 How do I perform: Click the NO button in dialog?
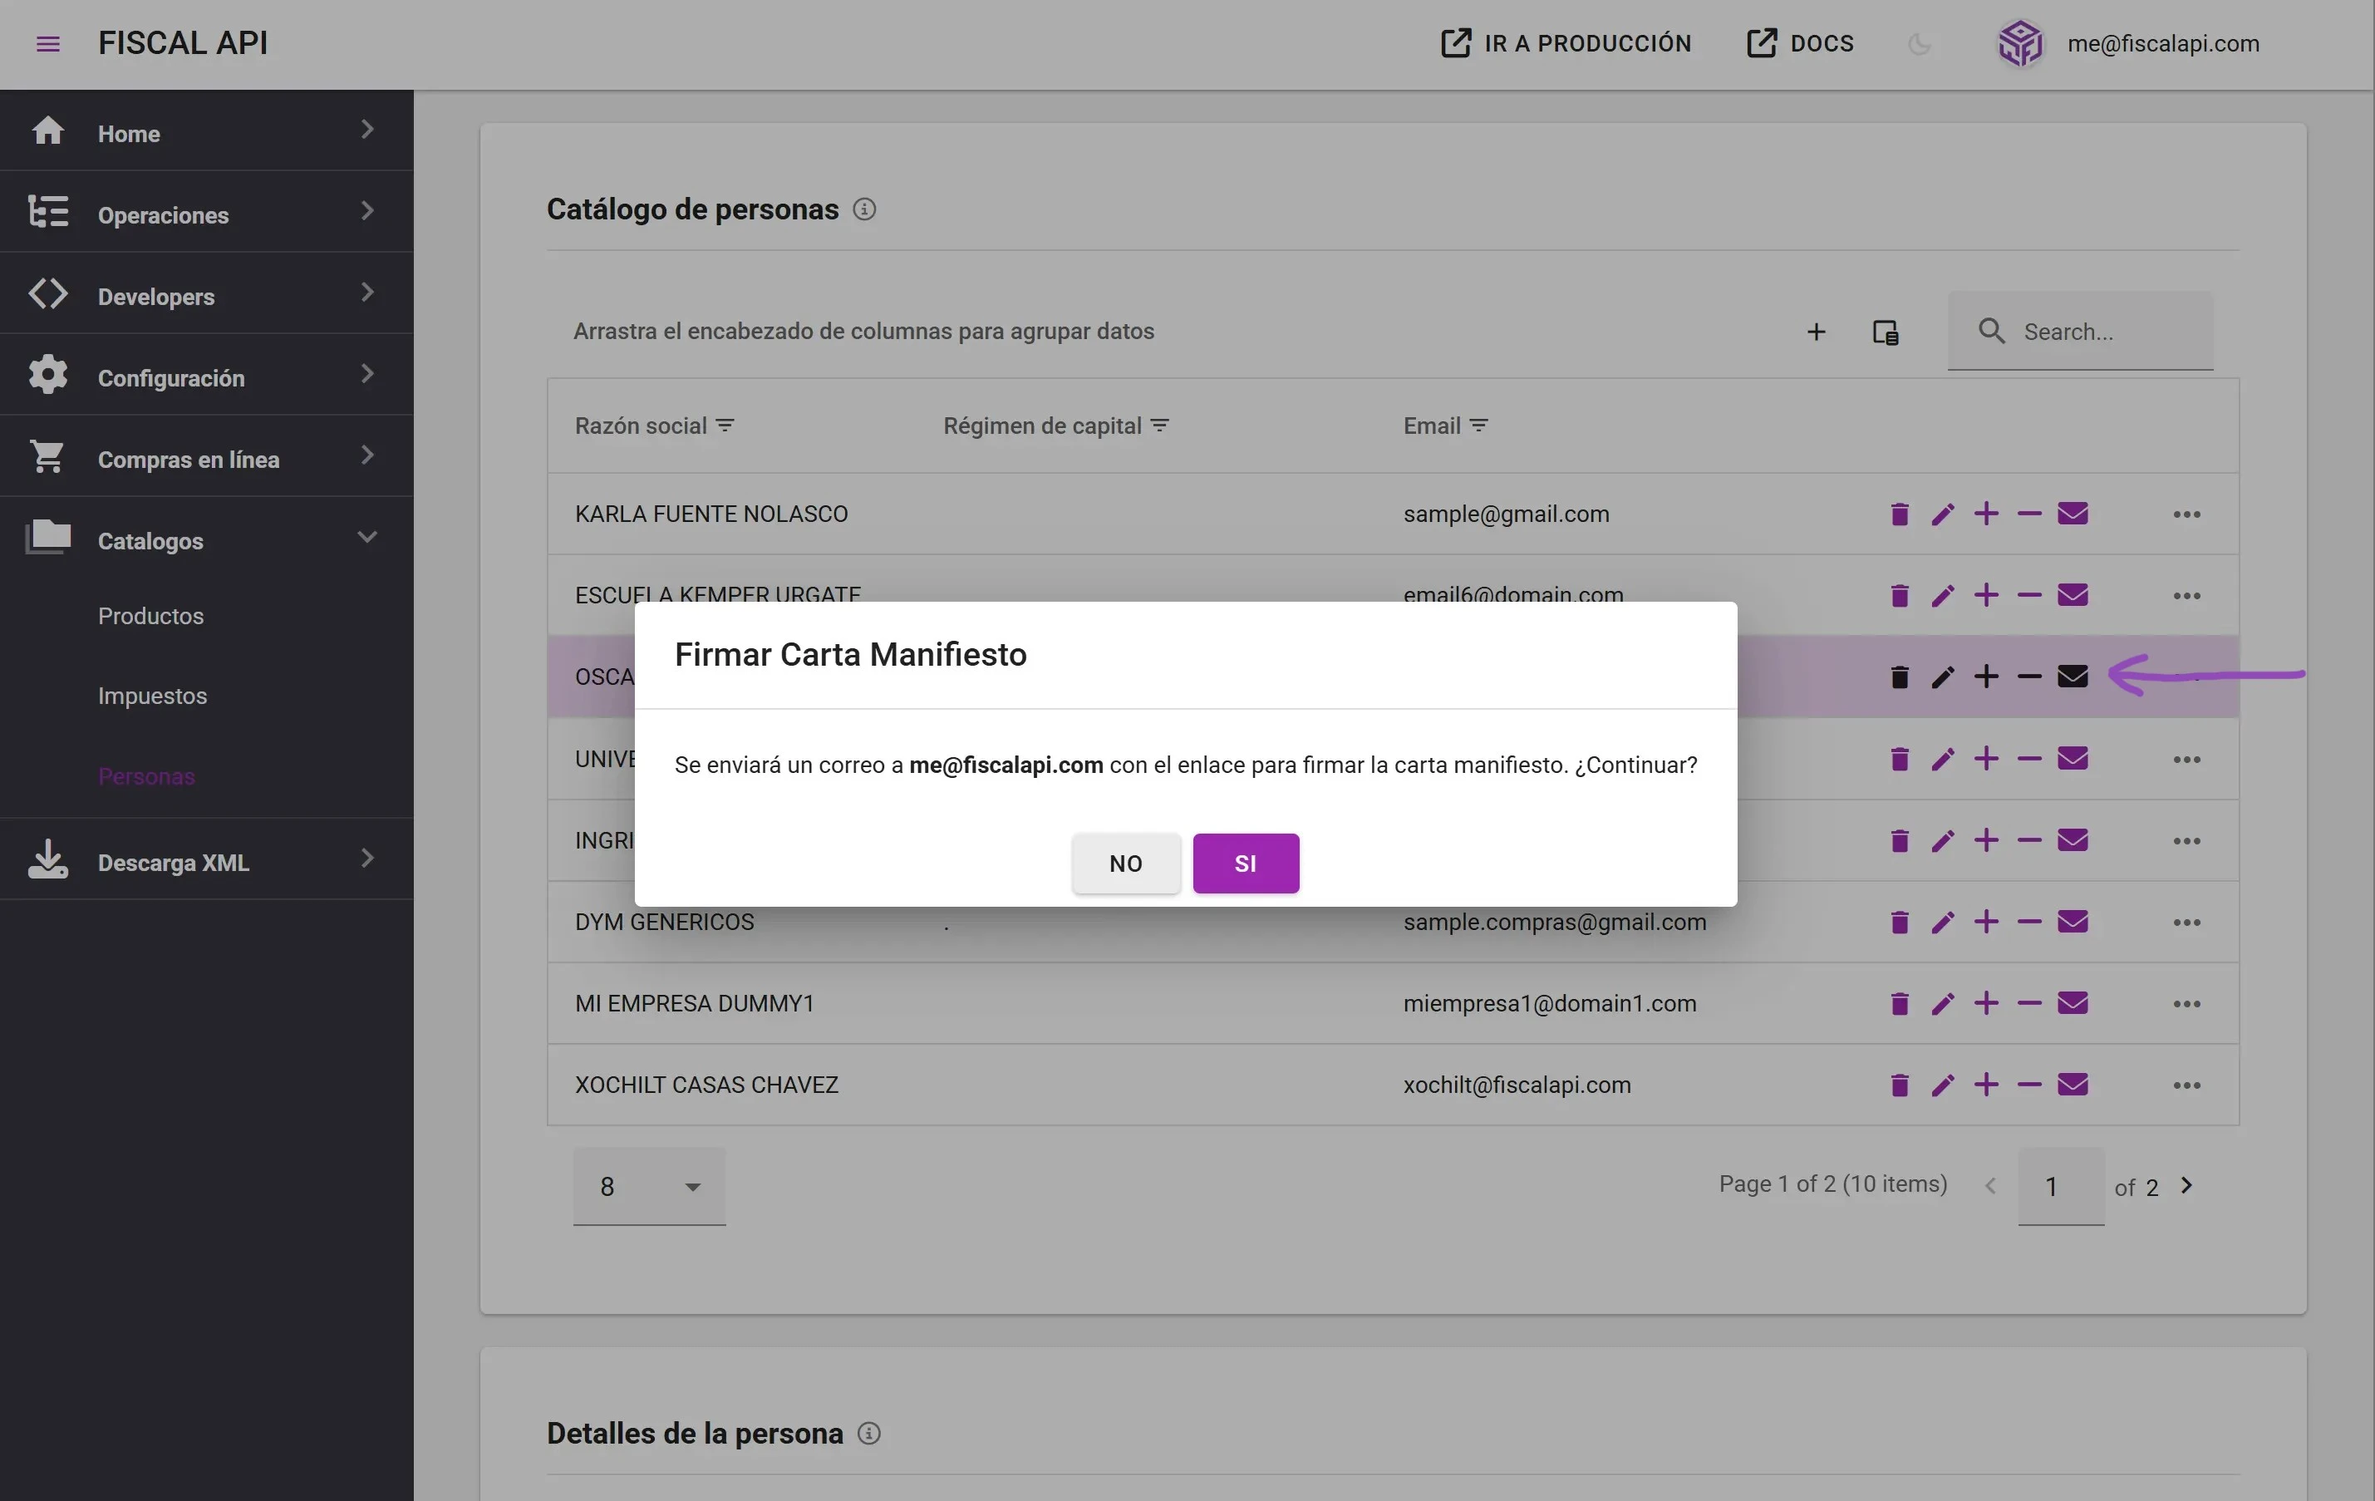[x=1125, y=863]
